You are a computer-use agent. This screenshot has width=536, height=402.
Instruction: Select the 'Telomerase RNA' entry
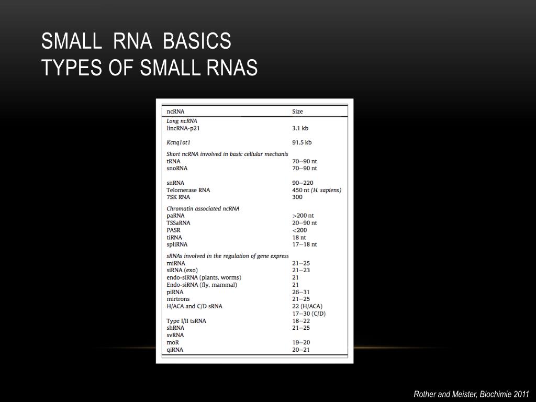click(x=188, y=190)
